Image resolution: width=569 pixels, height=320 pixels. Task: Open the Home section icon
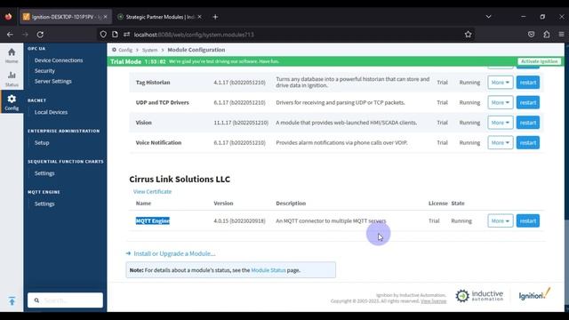(x=12, y=55)
